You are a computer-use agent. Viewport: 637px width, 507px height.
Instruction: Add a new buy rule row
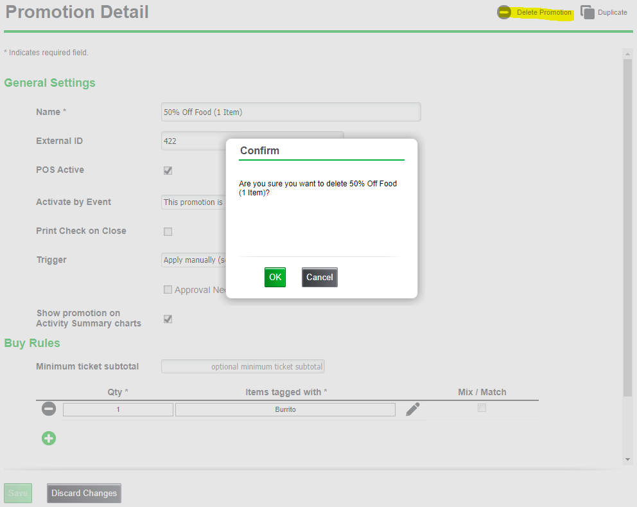(x=49, y=438)
